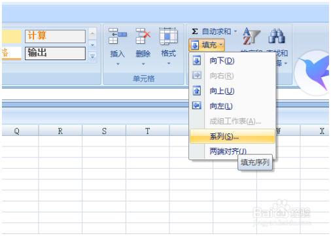Choose Series 系列(S)... menu item

tap(232, 137)
